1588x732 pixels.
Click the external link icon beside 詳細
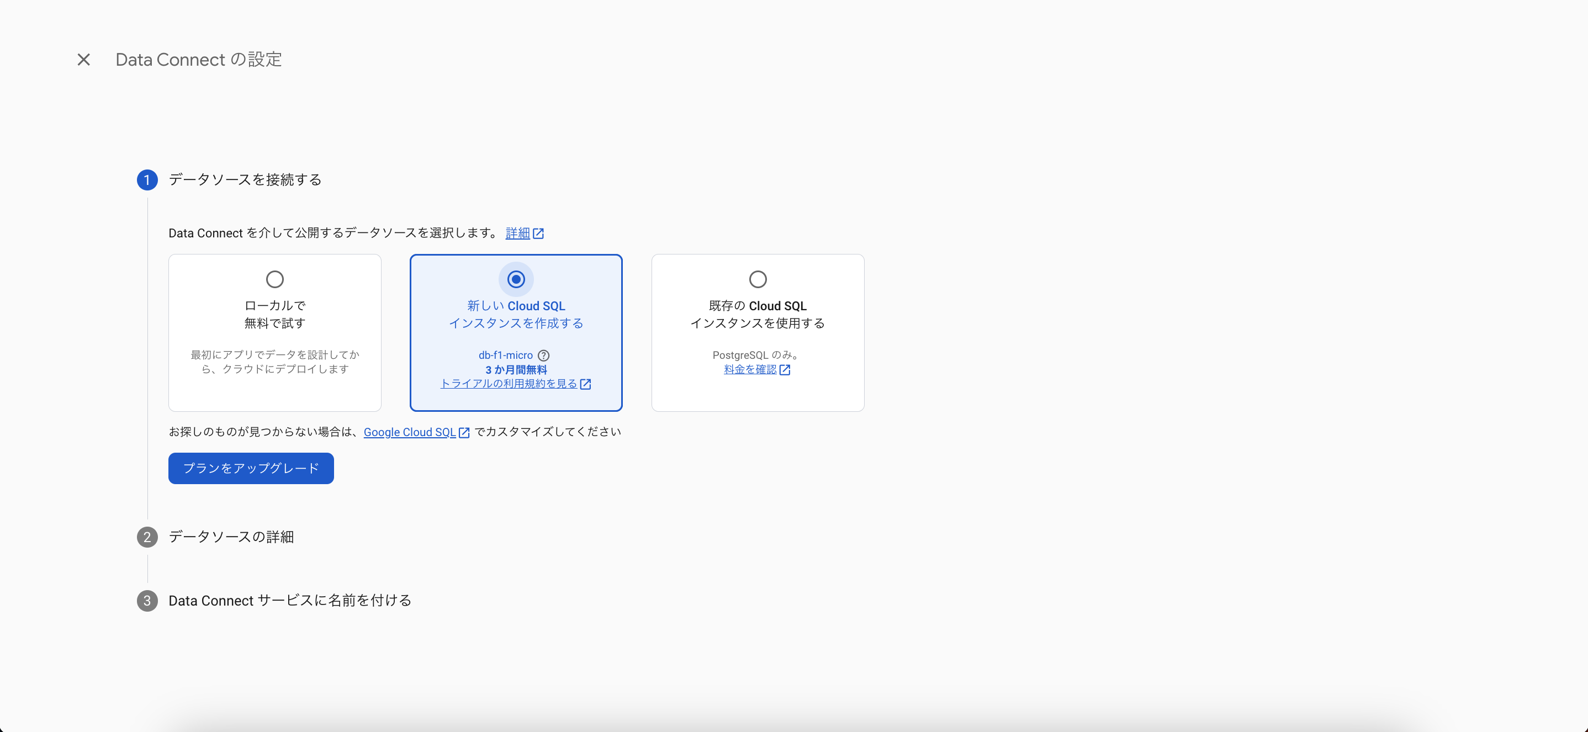[x=540, y=233]
